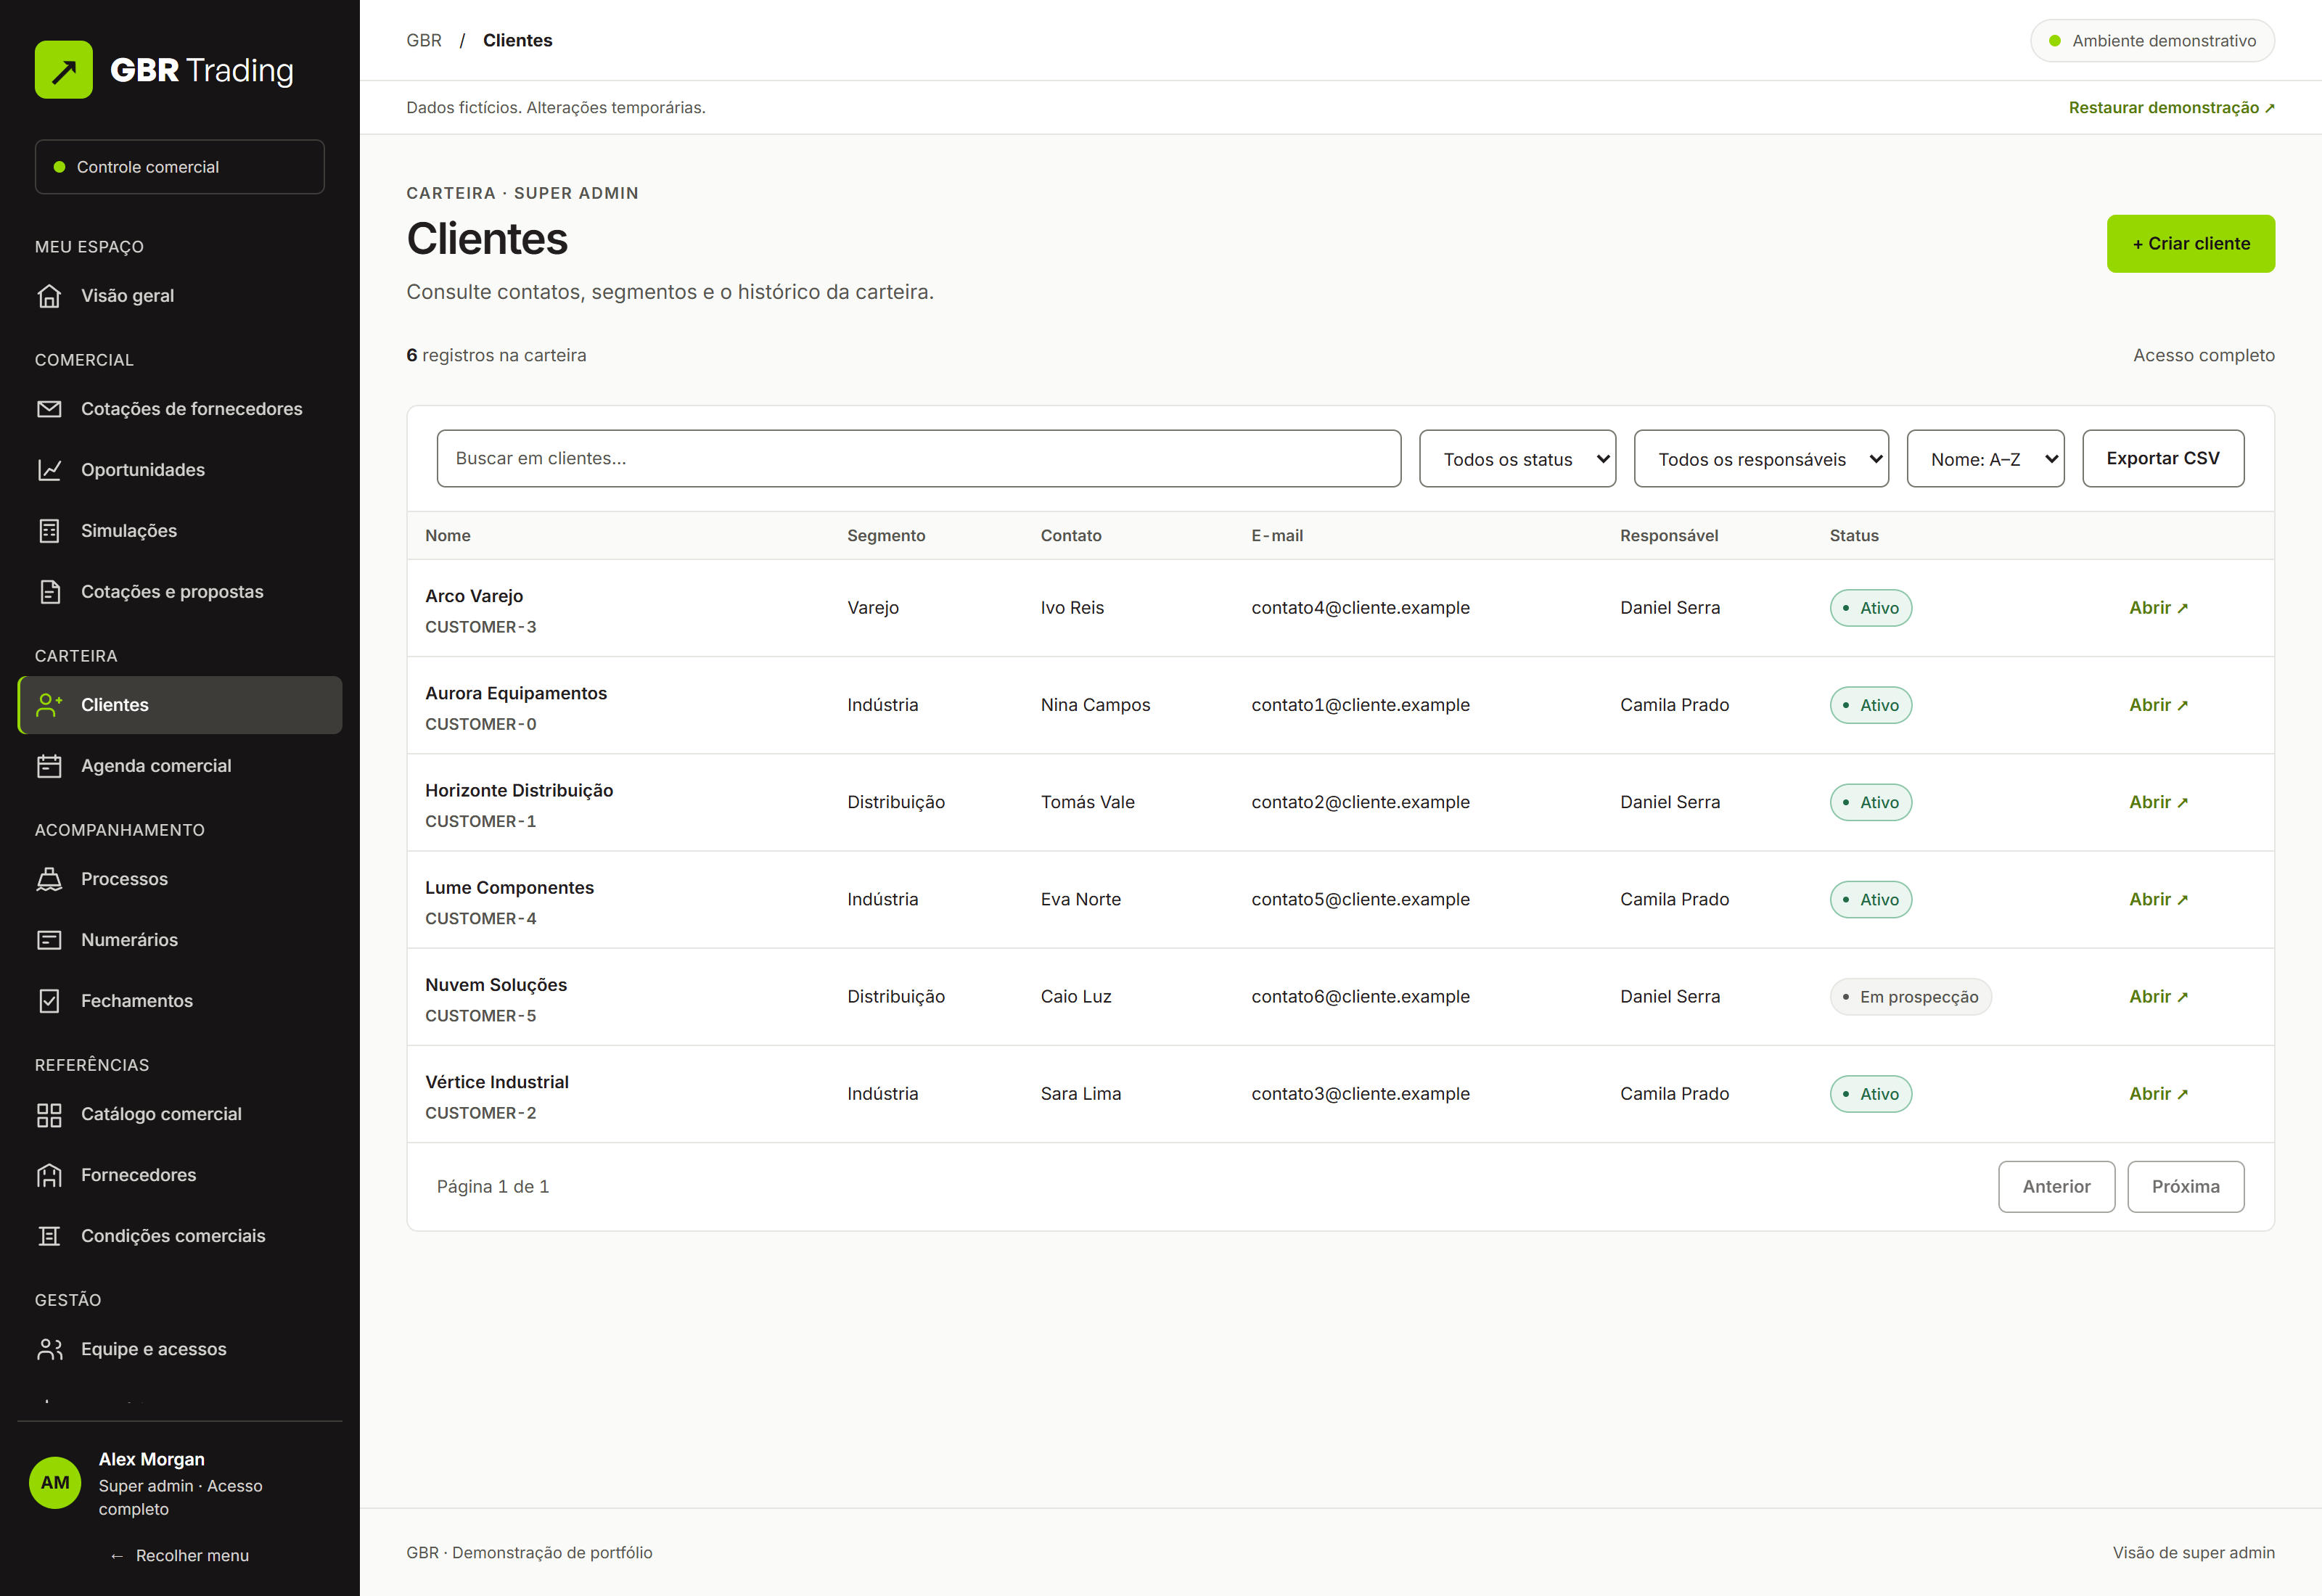This screenshot has height=1596, width=2322.
Task: Click the Lume Componentes client name
Action: [x=509, y=888]
